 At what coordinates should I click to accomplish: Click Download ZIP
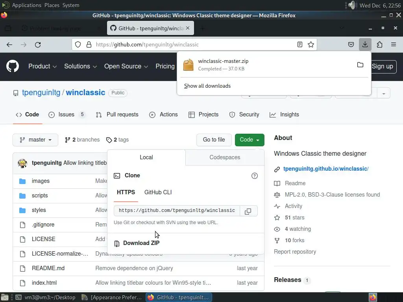(141, 243)
